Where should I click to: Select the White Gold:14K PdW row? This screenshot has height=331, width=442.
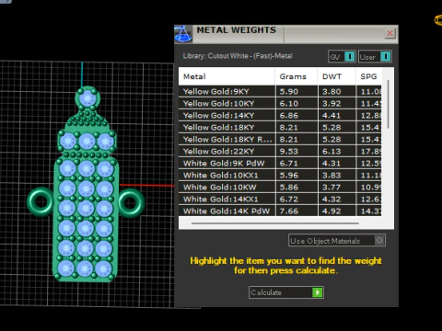(x=280, y=211)
